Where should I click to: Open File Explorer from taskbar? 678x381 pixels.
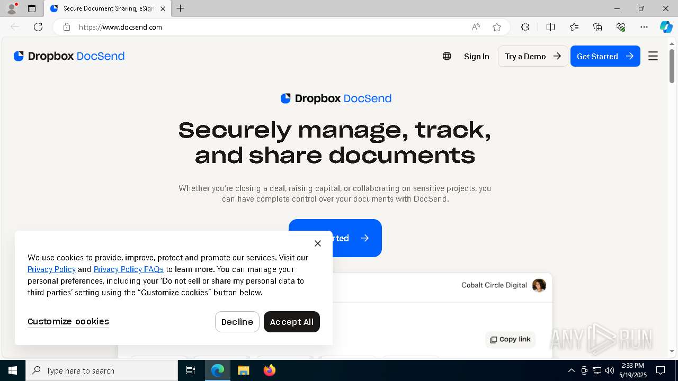click(x=243, y=370)
